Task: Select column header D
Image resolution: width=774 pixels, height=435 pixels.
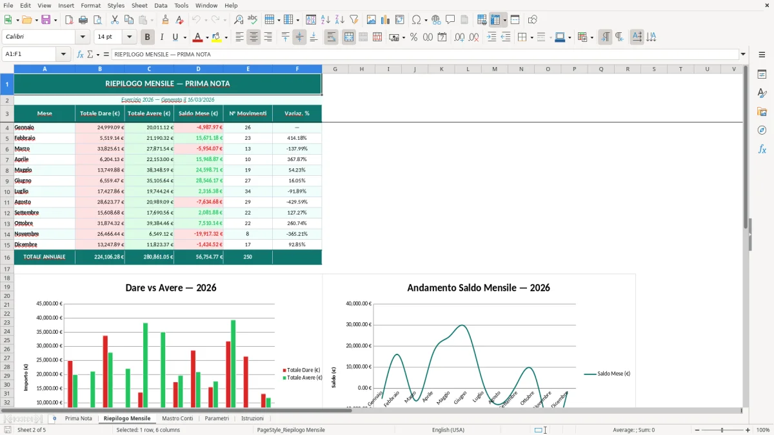Action: click(x=199, y=69)
